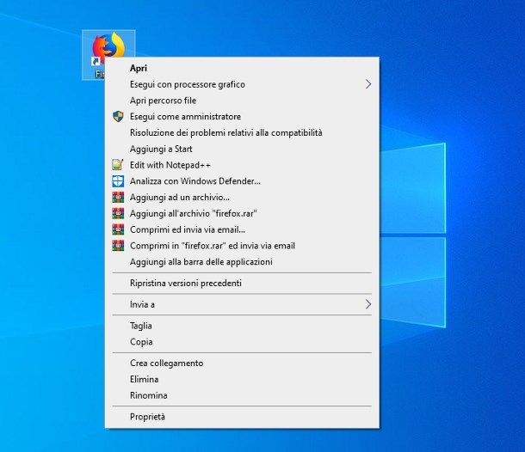Select Copia from the menu
Screen dimensions: 525x452
[242, 342]
